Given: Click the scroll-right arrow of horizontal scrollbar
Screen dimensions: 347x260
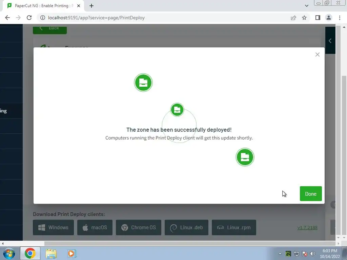Looking at the screenshot, I should (x=338, y=243).
